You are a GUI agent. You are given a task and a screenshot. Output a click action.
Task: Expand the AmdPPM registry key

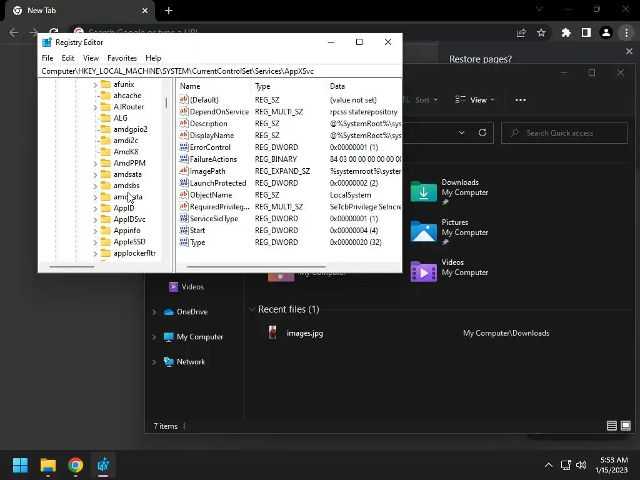pyautogui.click(x=95, y=163)
